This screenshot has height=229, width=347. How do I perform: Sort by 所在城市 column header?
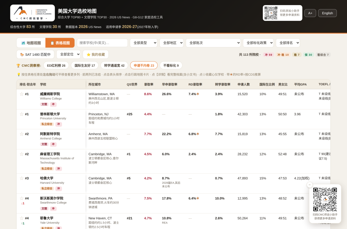point(94,84)
